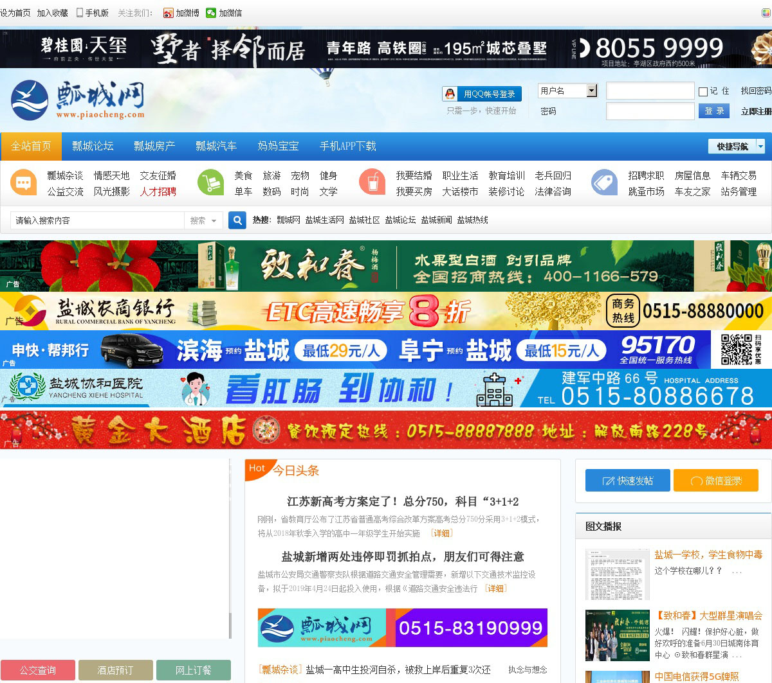Click the orange chat bubble category icon
772x683 pixels.
coord(24,182)
